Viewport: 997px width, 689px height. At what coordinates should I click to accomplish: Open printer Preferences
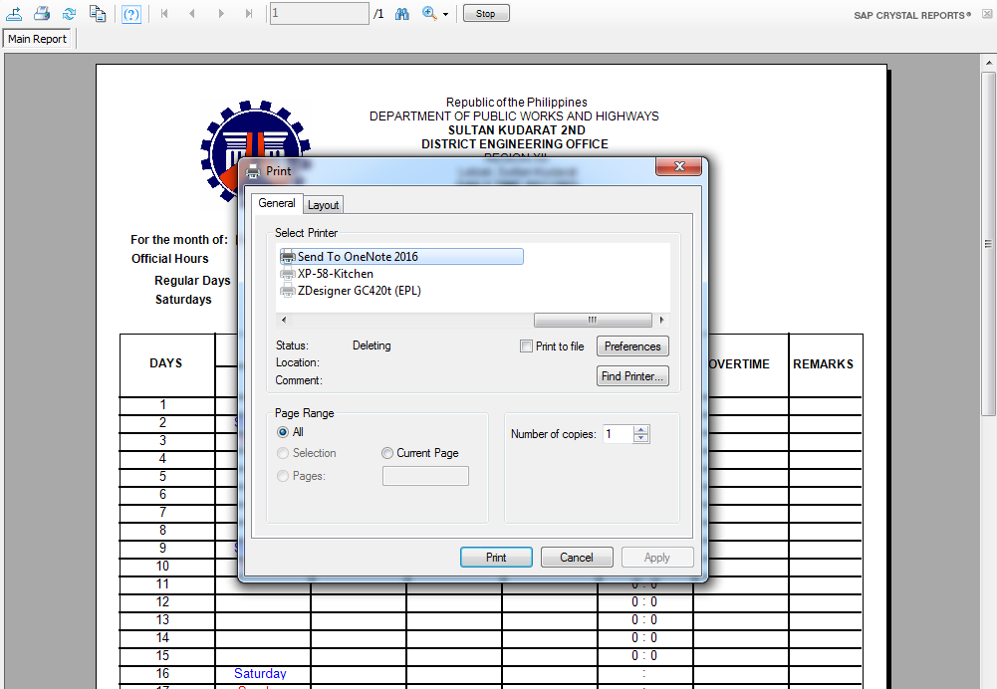(632, 346)
